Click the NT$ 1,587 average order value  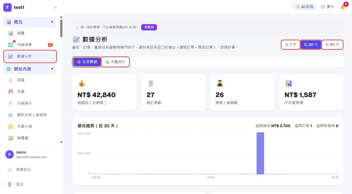(300, 95)
